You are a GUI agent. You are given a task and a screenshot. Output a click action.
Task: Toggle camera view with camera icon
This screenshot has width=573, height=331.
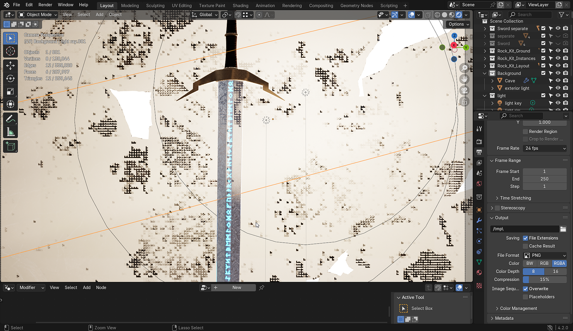click(465, 90)
